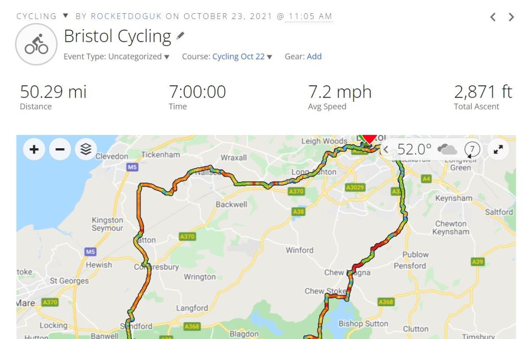The height and width of the screenshot is (339, 524).
Task: Expand the map to full screen
Action: click(498, 149)
